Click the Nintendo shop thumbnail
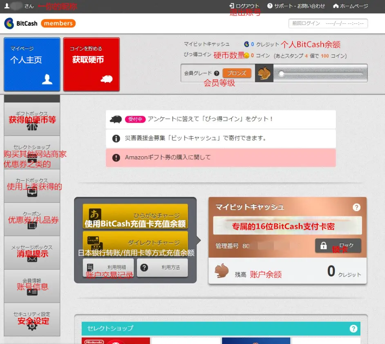Viewport: 385px width, 344px height. pyautogui.click(x=116, y=341)
